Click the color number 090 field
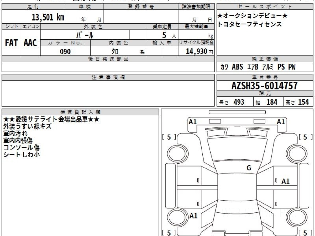Viewport: 315px width, 236px height. [65, 52]
